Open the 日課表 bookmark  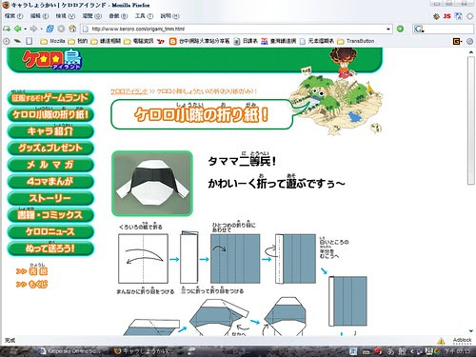[246, 41]
